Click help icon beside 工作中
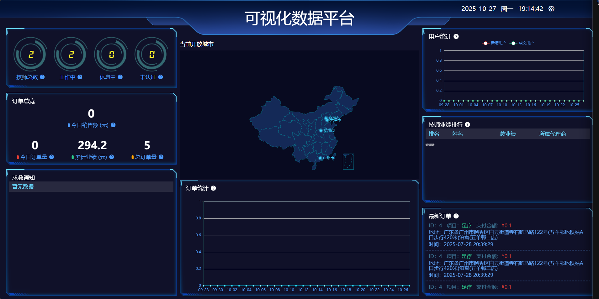Viewport: 599px width, 299px height. click(80, 77)
